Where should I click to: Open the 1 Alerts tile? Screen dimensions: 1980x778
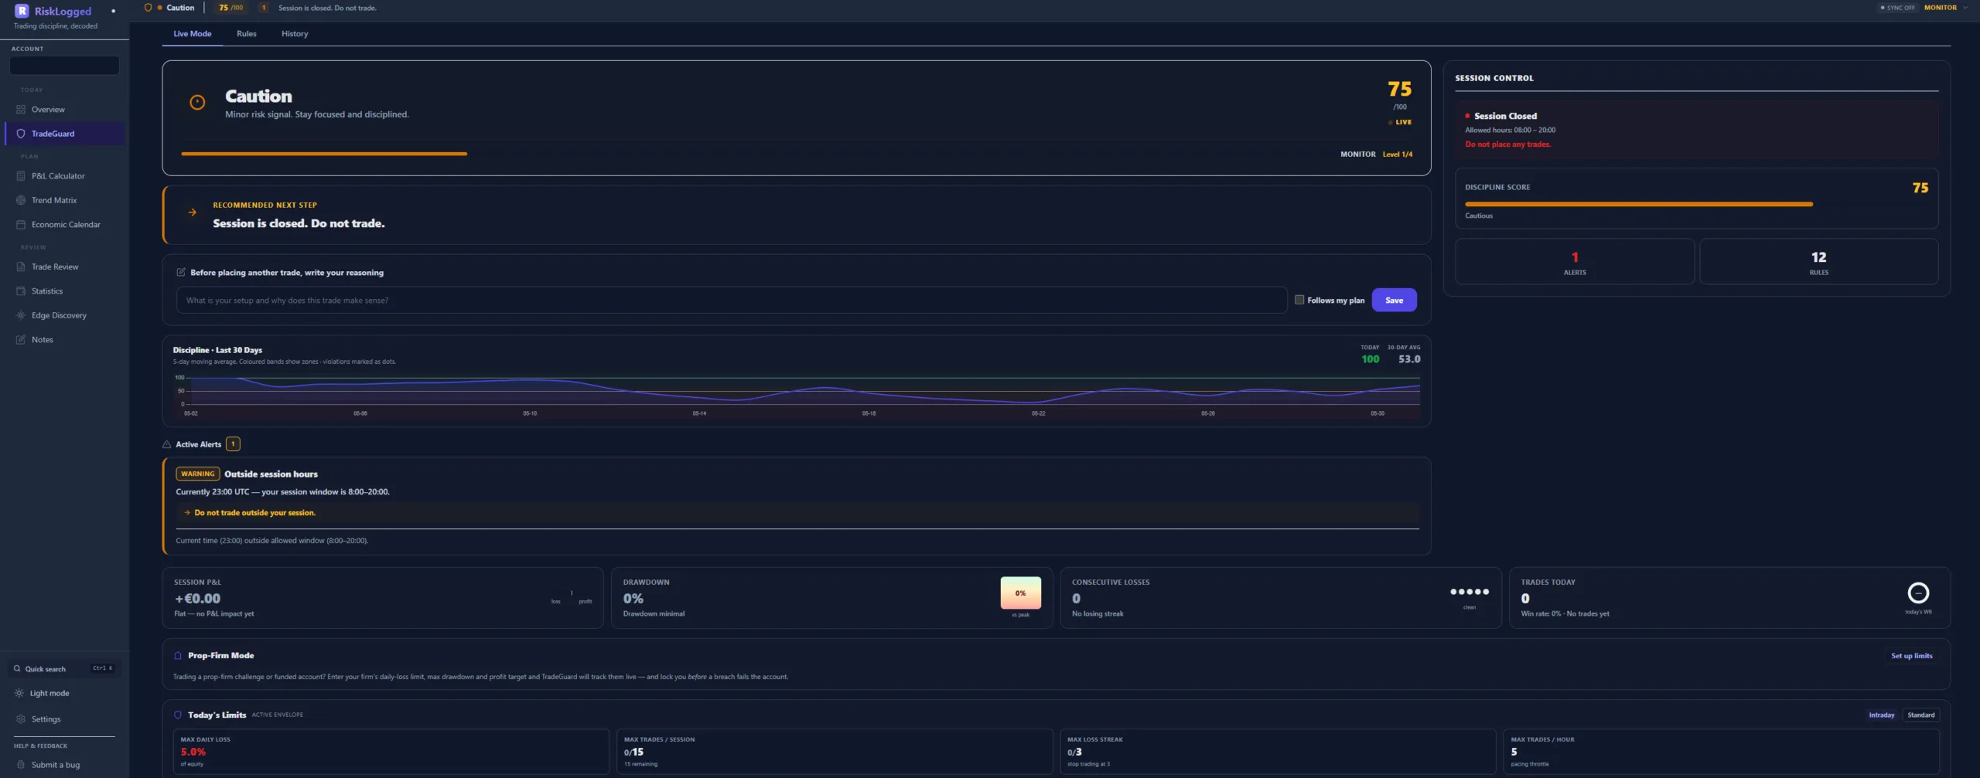pos(1575,262)
